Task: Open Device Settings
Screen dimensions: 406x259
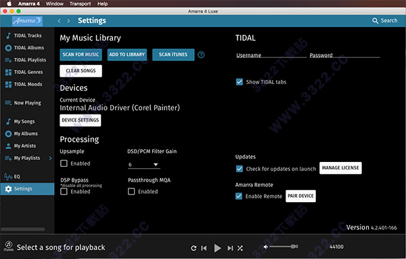Action: pyautogui.click(x=81, y=120)
